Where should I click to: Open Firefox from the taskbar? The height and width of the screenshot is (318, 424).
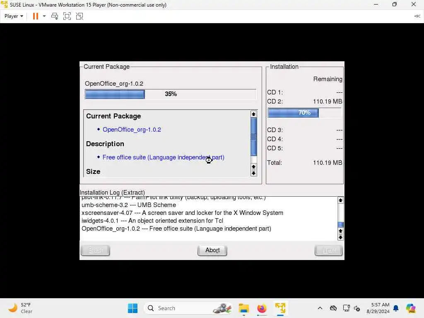point(262,308)
